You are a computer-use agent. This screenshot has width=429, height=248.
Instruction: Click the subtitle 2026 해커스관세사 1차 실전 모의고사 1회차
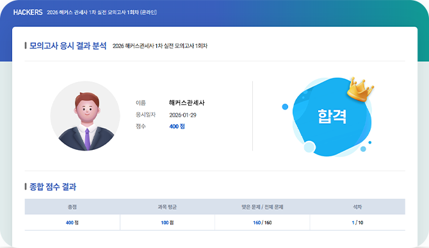point(160,46)
